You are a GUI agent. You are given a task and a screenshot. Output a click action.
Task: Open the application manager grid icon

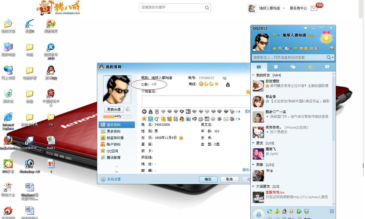[332, 211]
